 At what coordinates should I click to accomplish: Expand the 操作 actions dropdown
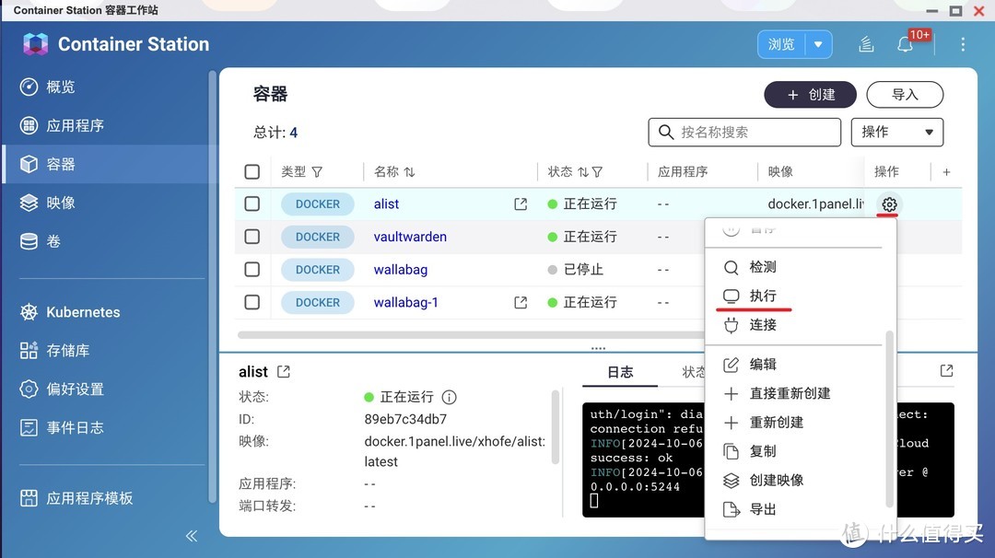897,132
